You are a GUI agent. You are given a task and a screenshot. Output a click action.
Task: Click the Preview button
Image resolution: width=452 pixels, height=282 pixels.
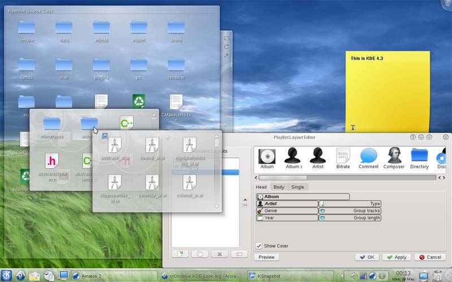266,257
